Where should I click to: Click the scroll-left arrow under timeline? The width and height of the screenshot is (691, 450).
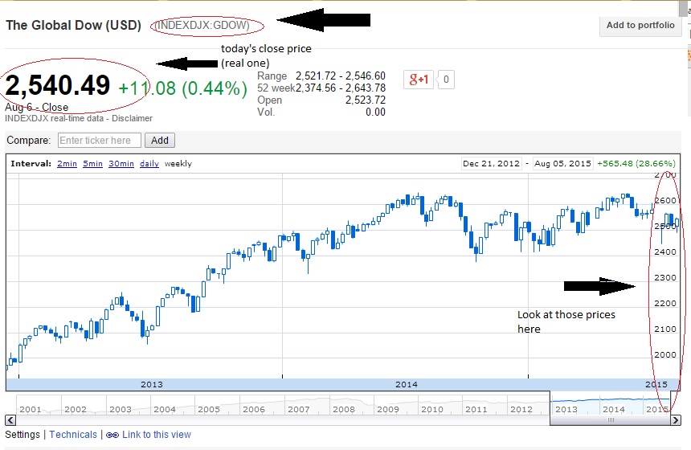(10, 420)
